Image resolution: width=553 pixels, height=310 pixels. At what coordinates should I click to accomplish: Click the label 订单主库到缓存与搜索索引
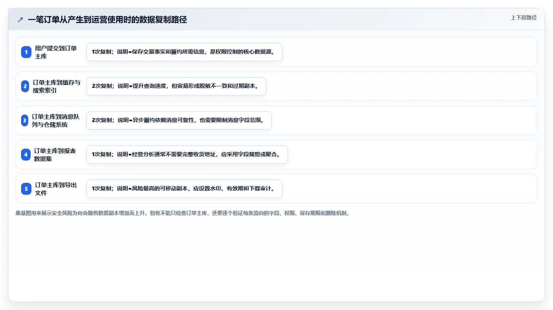tap(56, 86)
